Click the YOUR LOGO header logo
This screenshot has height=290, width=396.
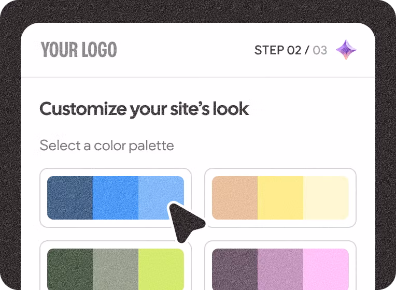coord(79,50)
